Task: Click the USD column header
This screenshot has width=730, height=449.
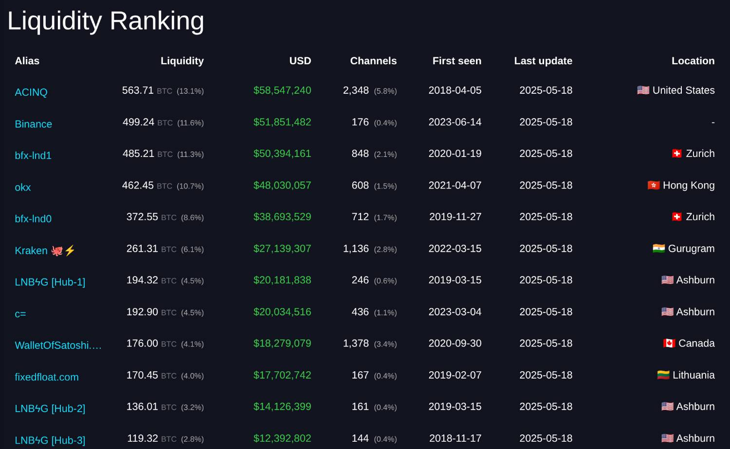Action: [300, 61]
